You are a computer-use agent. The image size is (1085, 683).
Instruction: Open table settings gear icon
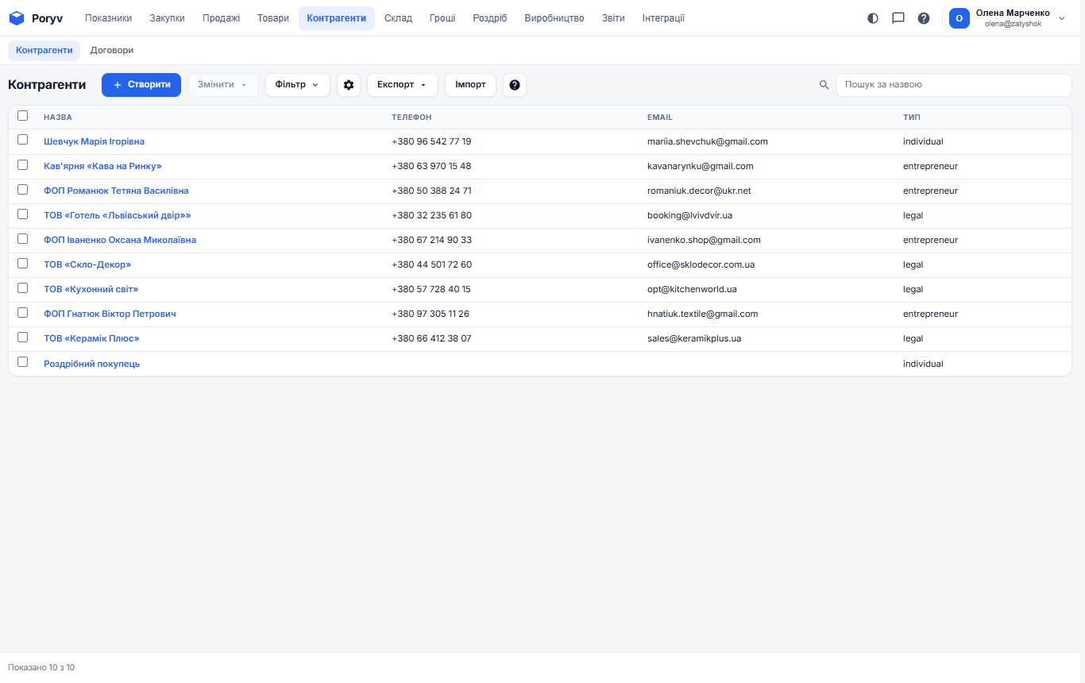tap(349, 85)
